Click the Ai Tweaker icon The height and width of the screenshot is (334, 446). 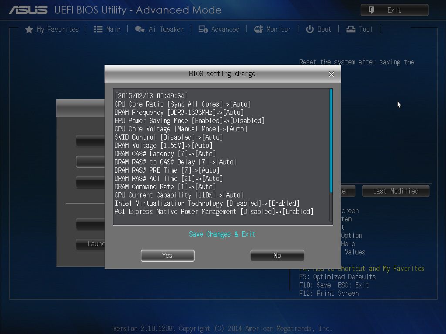[140, 29]
